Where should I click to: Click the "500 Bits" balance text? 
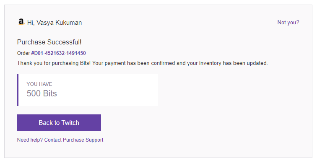click(x=42, y=93)
